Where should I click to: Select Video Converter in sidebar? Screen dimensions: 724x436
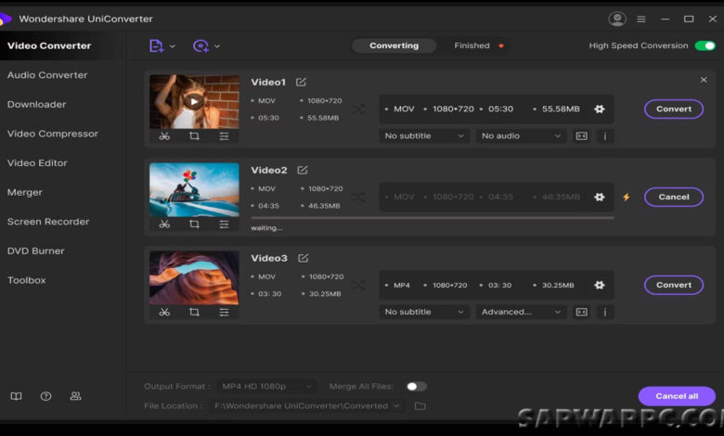click(x=49, y=45)
